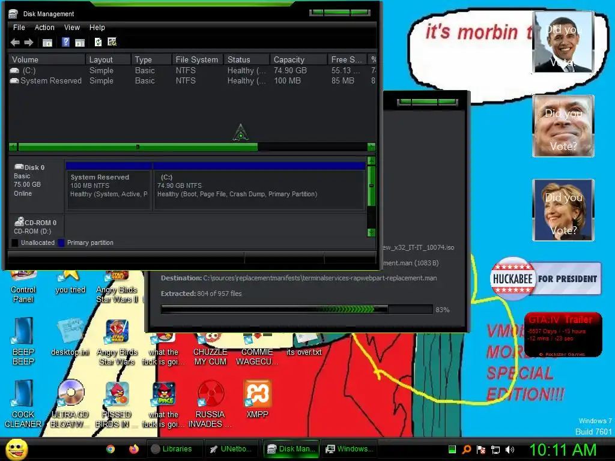Viewport: 615px width, 461px height.
Task: Click the horizontal scrollbar right arrow
Action: click(371, 147)
